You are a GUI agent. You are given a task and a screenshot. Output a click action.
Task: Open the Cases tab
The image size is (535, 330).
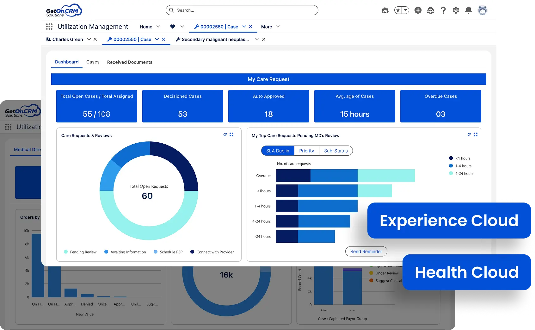(x=93, y=62)
